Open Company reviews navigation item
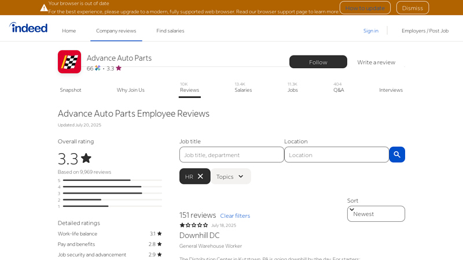 click(116, 31)
